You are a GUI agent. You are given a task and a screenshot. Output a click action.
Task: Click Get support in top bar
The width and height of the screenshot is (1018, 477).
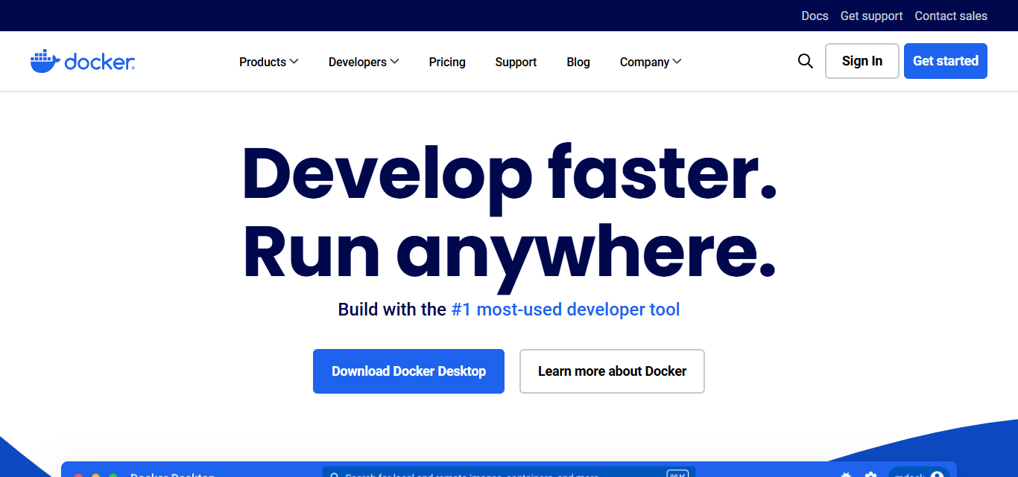(x=871, y=16)
